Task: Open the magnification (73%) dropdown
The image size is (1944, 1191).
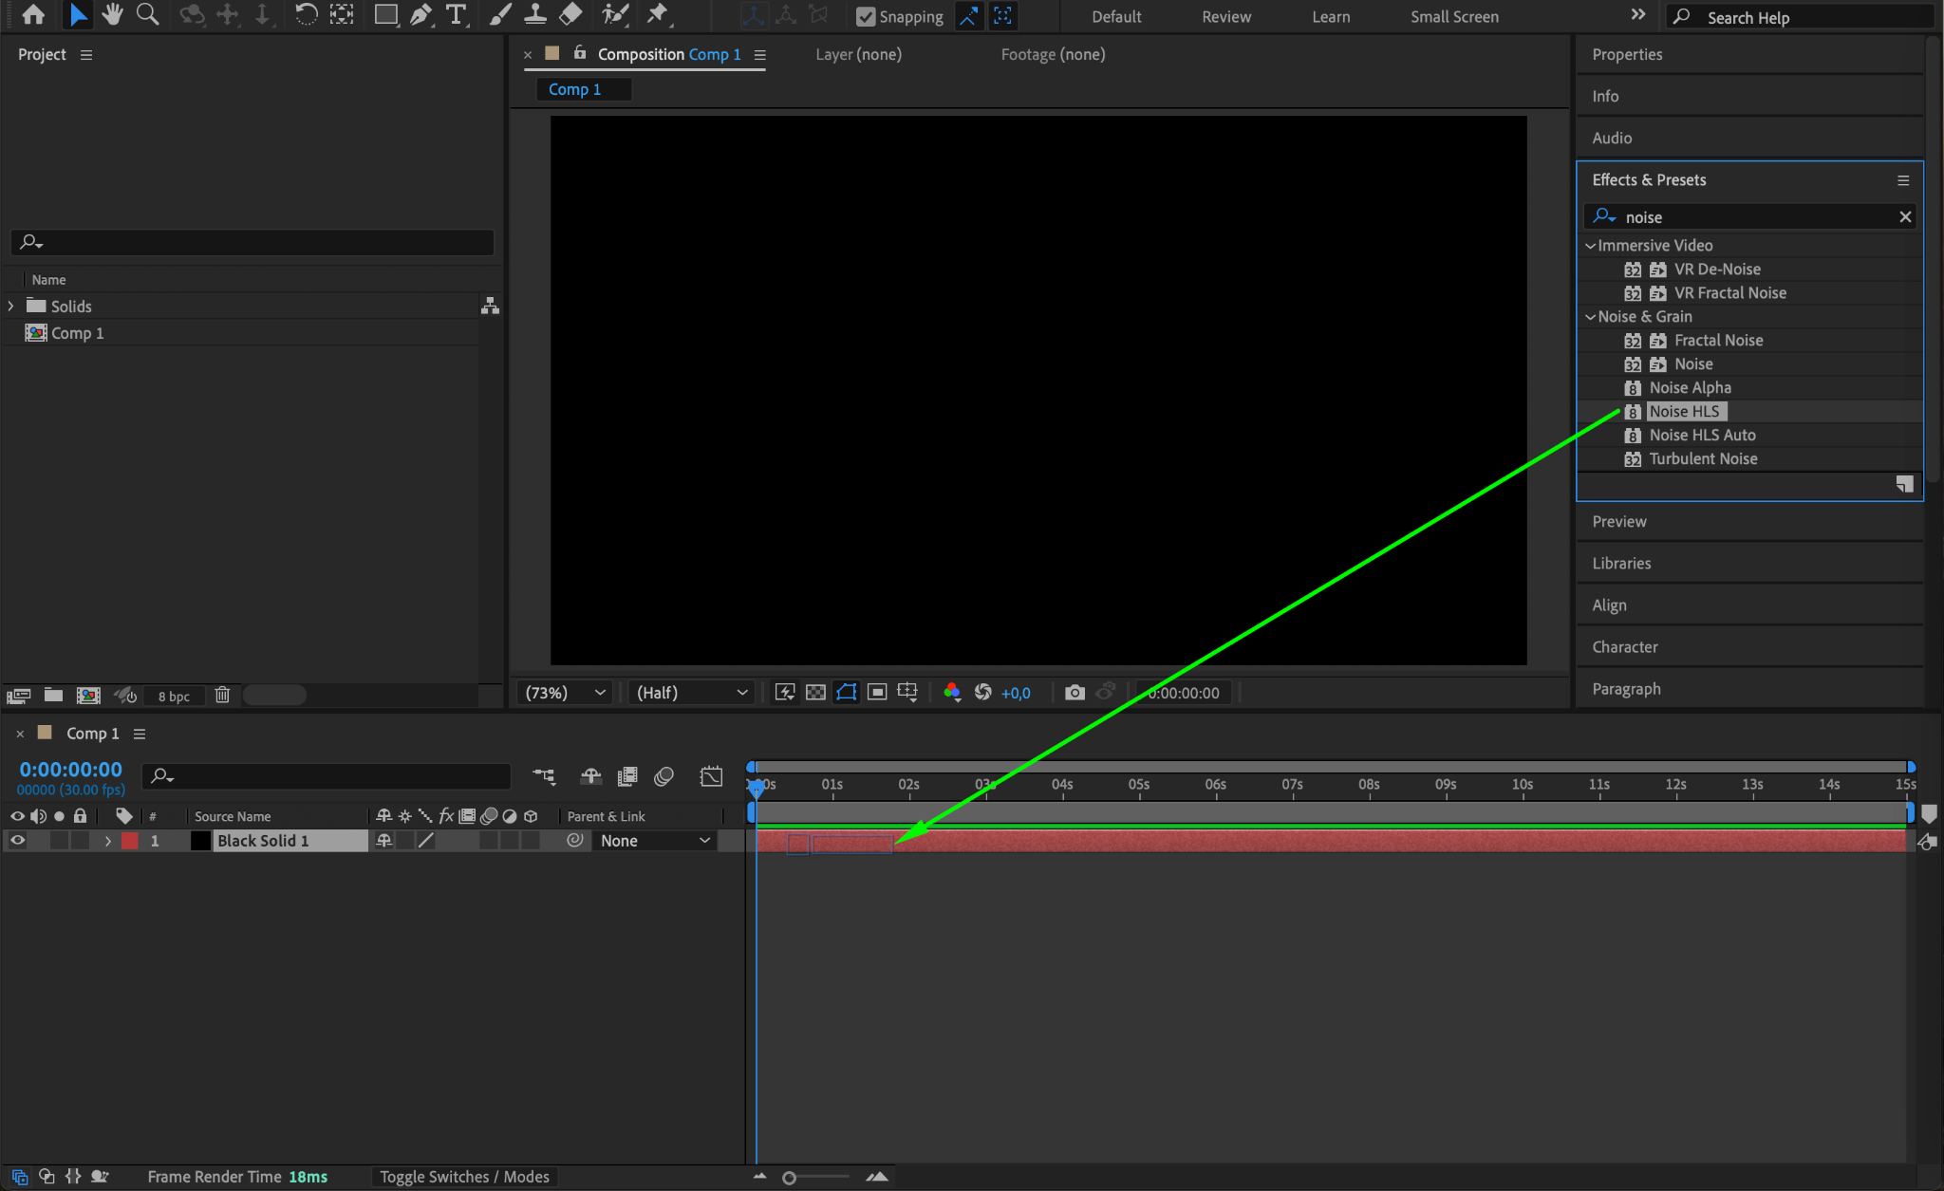Action: 565,693
